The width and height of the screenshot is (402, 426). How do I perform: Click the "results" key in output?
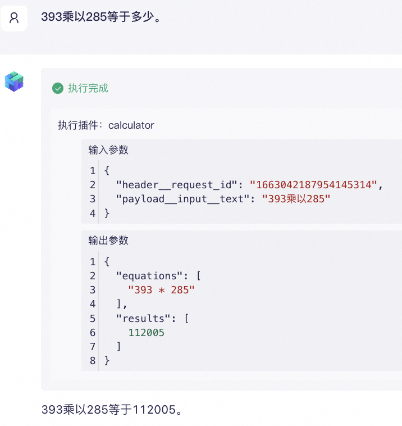pos(143,318)
